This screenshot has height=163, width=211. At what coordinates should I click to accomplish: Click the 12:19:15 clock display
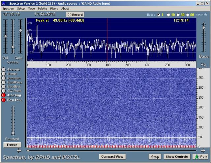(11, 14)
